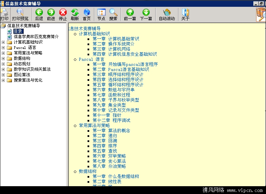Viewport: 266px width, 194px height.
Task: Click the Search (搜索) magnifier icon
Action: click(x=113, y=13)
